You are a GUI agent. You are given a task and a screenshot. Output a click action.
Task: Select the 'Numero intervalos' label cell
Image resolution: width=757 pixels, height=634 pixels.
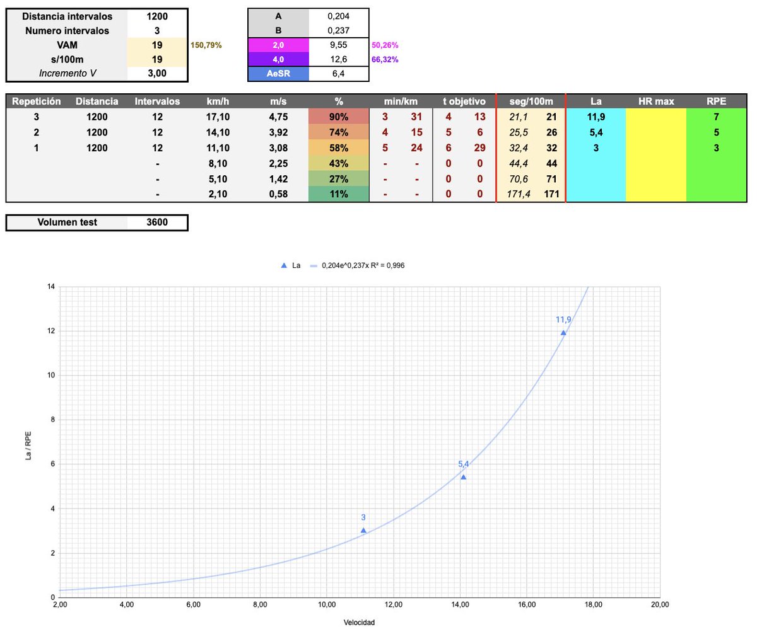(67, 30)
